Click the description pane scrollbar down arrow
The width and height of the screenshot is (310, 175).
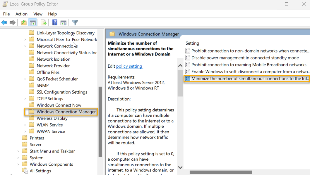click(180, 168)
